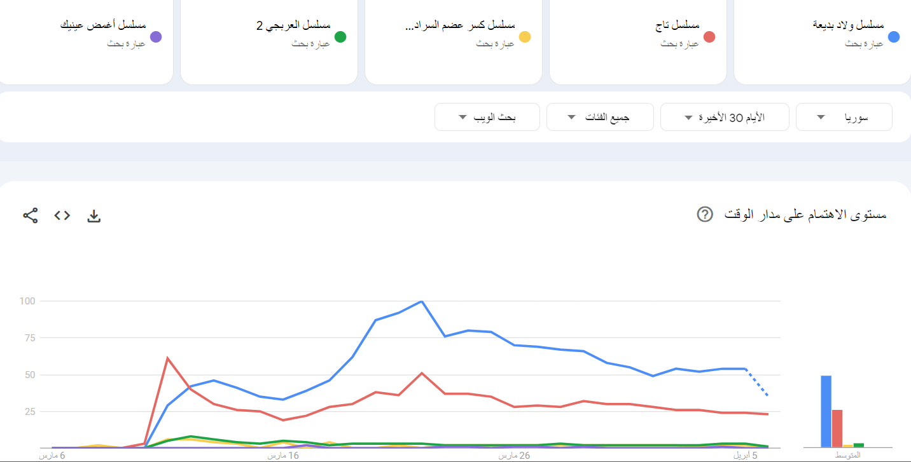Open the سوريا country dropdown
This screenshot has height=462, width=911.
click(x=844, y=118)
